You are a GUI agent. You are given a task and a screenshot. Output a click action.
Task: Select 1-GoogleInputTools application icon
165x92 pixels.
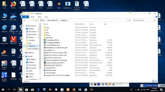45,40
